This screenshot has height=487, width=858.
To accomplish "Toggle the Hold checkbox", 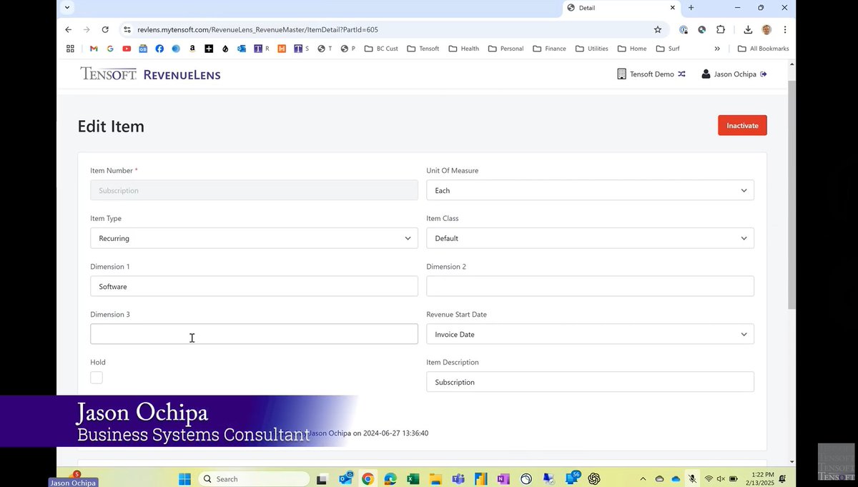I will coord(96,377).
